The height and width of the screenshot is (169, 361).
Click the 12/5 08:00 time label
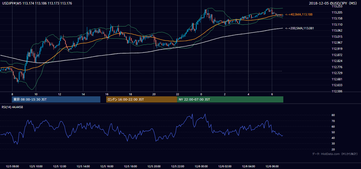coord(12,166)
